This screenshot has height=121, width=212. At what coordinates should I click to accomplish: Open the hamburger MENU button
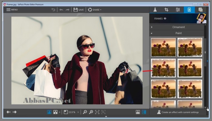pyautogui.click(x=12, y=10)
